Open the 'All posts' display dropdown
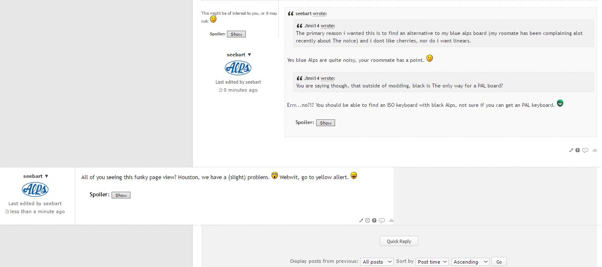 click(377, 262)
